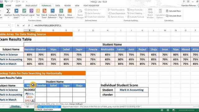Switch to Page Layout view in status bar
The height and width of the screenshot is (112, 199).
(x=168, y=110)
